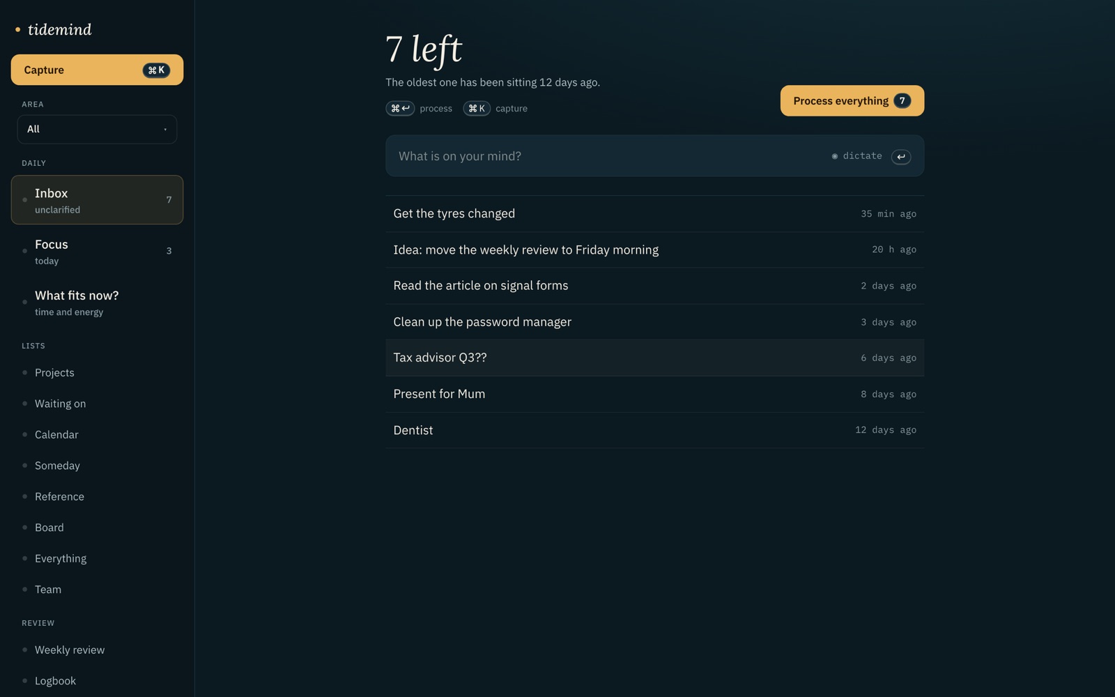Open the Inbox view
Screen dimensions: 1115x697
point(97,200)
